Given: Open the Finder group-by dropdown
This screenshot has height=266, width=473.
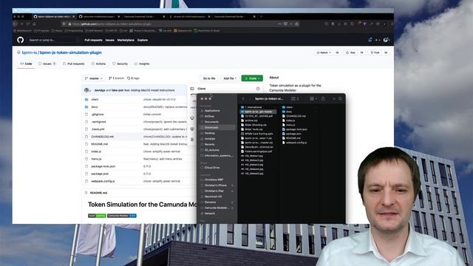Looking at the screenshot, I should coord(313,98).
